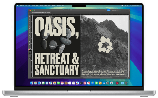Select the Direct Selection tool
The height and width of the screenshot is (98, 158).
(30, 16)
